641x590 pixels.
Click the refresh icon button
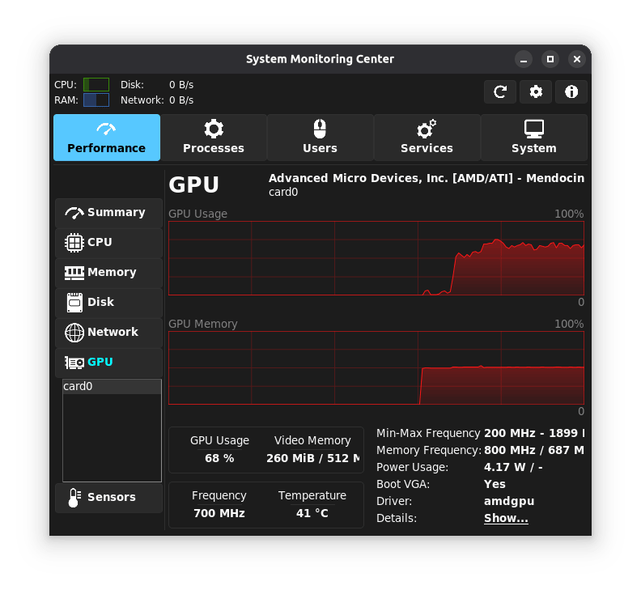(500, 92)
